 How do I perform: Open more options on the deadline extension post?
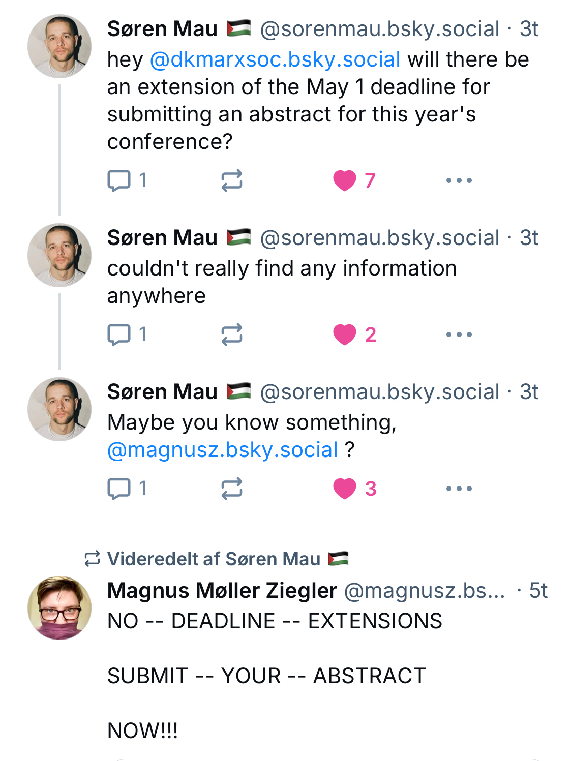[459, 180]
